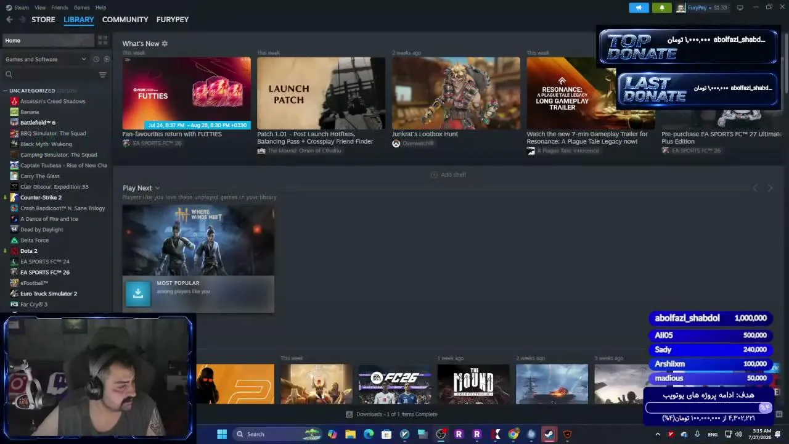Switch library to grid collections view
The image size is (789, 444).
click(103, 40)
